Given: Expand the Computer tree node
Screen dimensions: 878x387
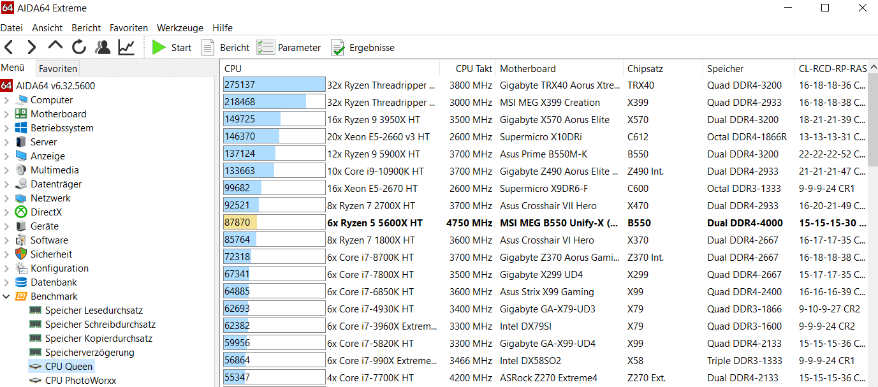Looking at the screenshot, I should tap(7, 100).
